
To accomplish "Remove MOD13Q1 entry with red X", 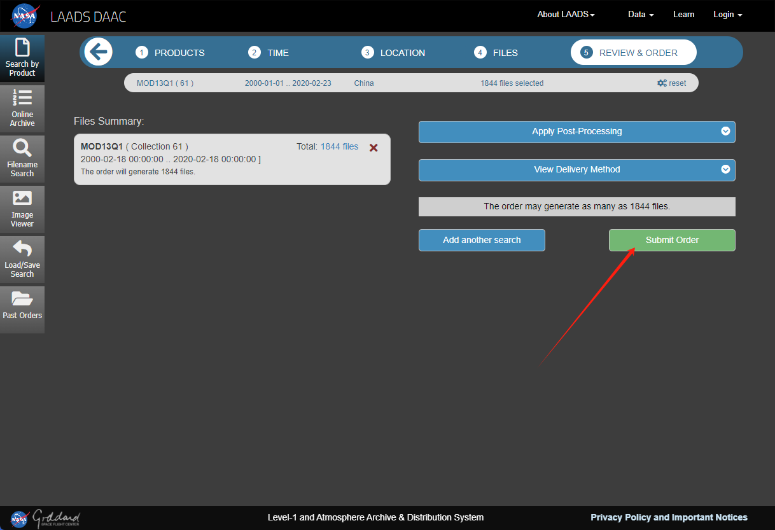I will 374,148.
